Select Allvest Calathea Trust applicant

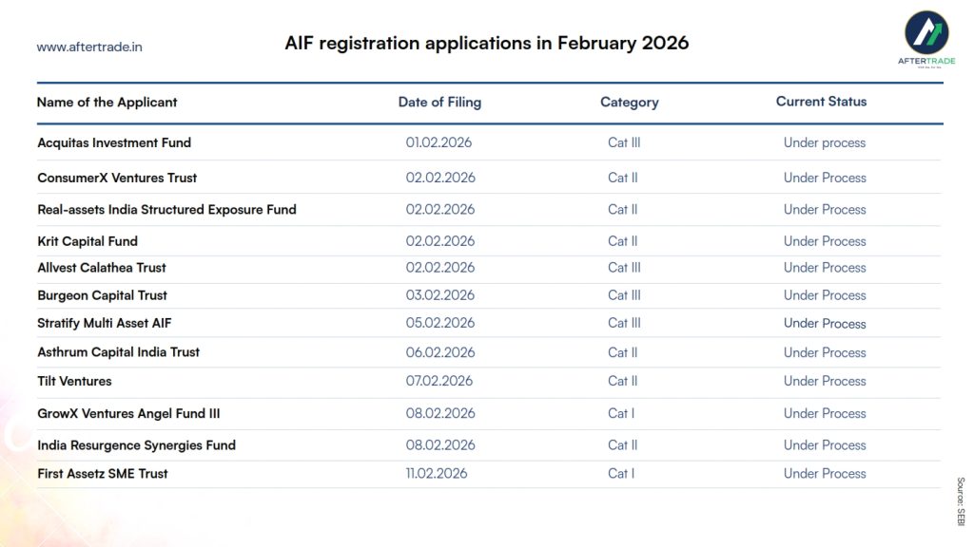click(102, 268)
